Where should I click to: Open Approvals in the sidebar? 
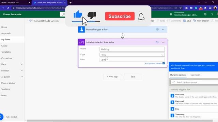click(6, 33)
